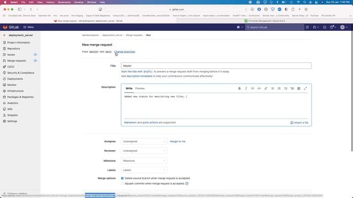Open the Reviewer dropdown
Screen dimensions: 353x198
tap(144, 151)
